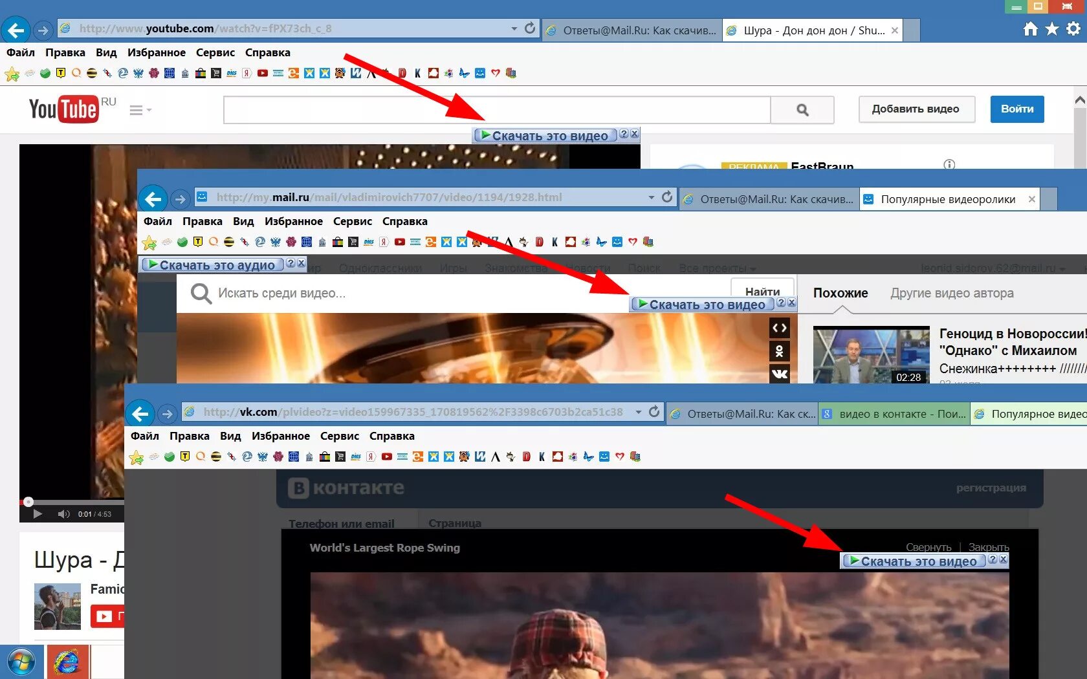Open the Справка menu in vk.com window
The height and width of the screenshot is (679, 1087).
click(x=392, y=436)
